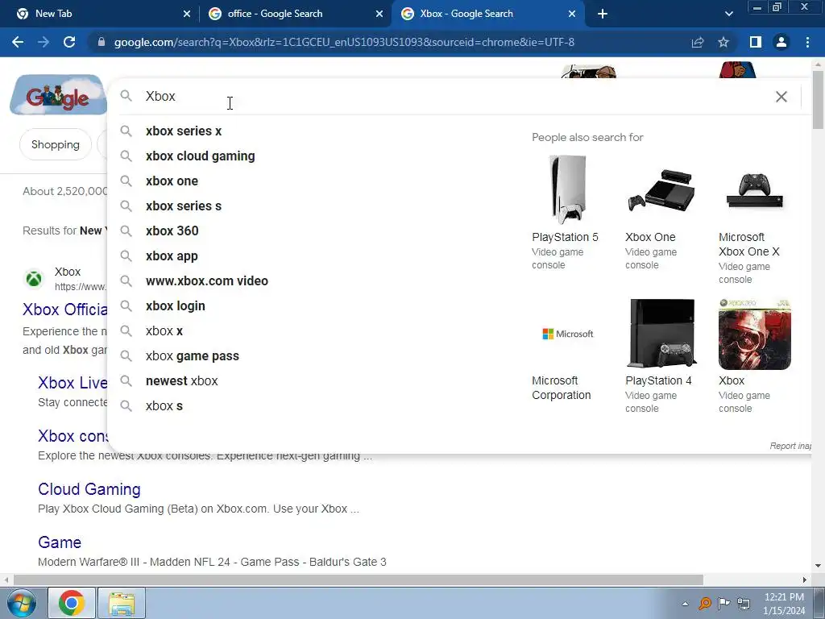Select the Shopping filter chip
Viewport: 825px width, 619px height.
coord(56,144)
